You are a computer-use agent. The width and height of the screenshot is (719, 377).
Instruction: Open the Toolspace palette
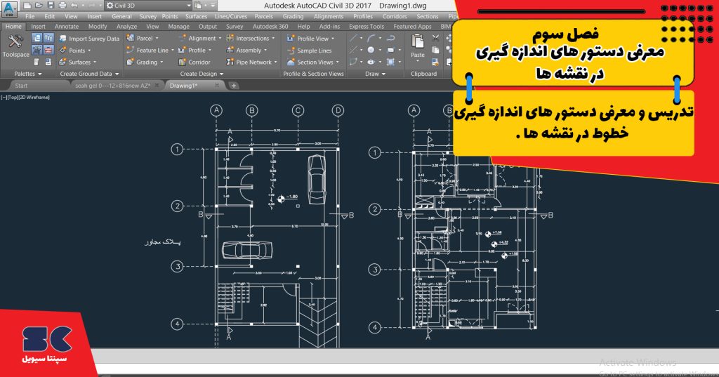tap(15, 46)
